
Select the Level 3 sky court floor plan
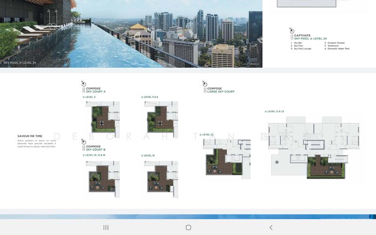102,117
